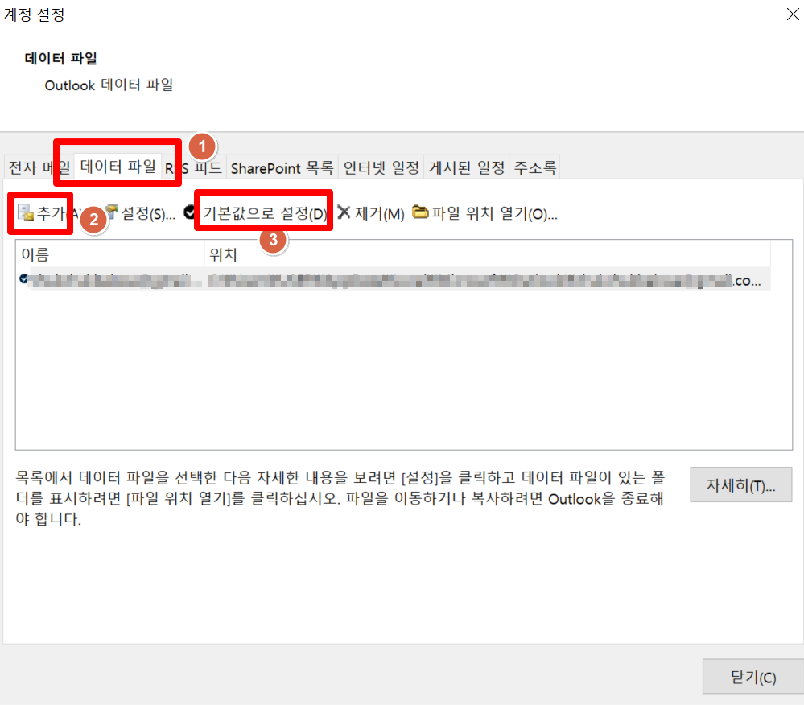Click the 기본값으로 설정(D) text label
The width and height of the screenshot is (804, 705).
[265, 212]
